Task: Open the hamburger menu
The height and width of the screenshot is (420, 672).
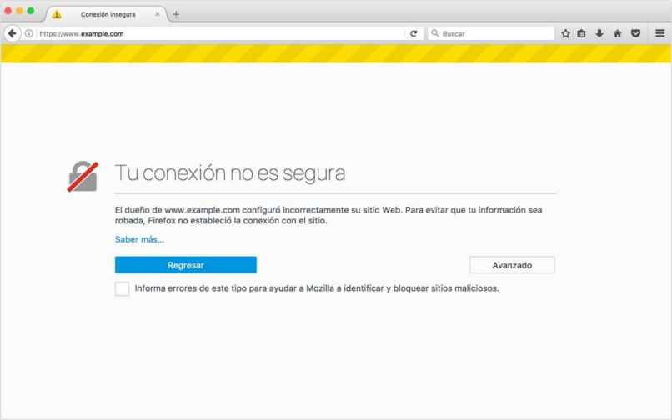Action: 660,33
